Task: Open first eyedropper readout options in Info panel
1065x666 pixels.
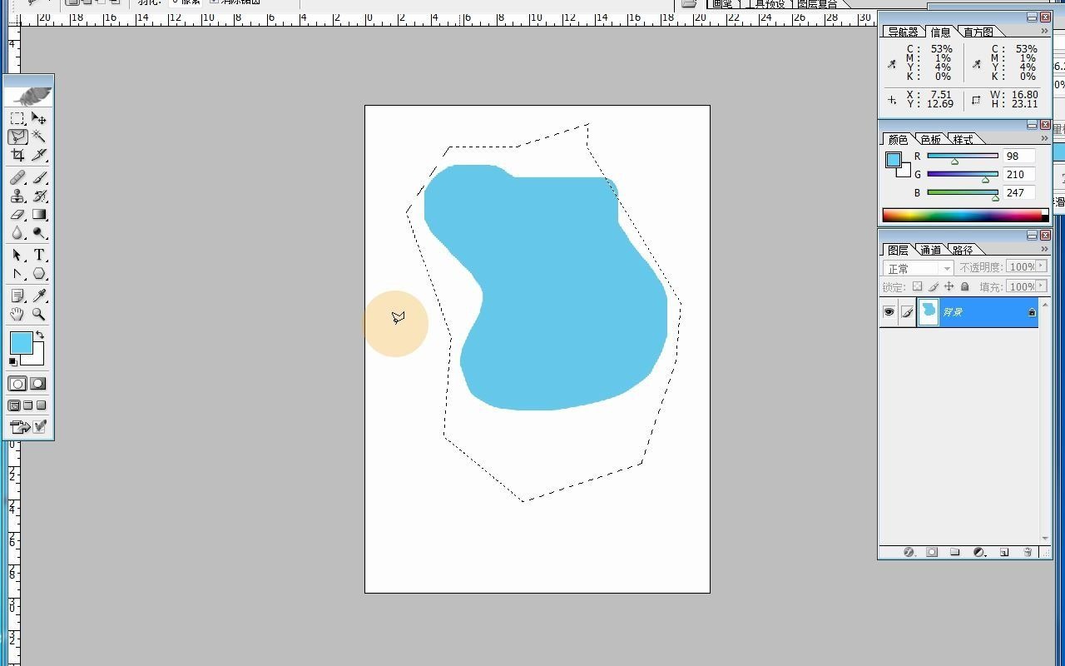Action: point(893,63)
